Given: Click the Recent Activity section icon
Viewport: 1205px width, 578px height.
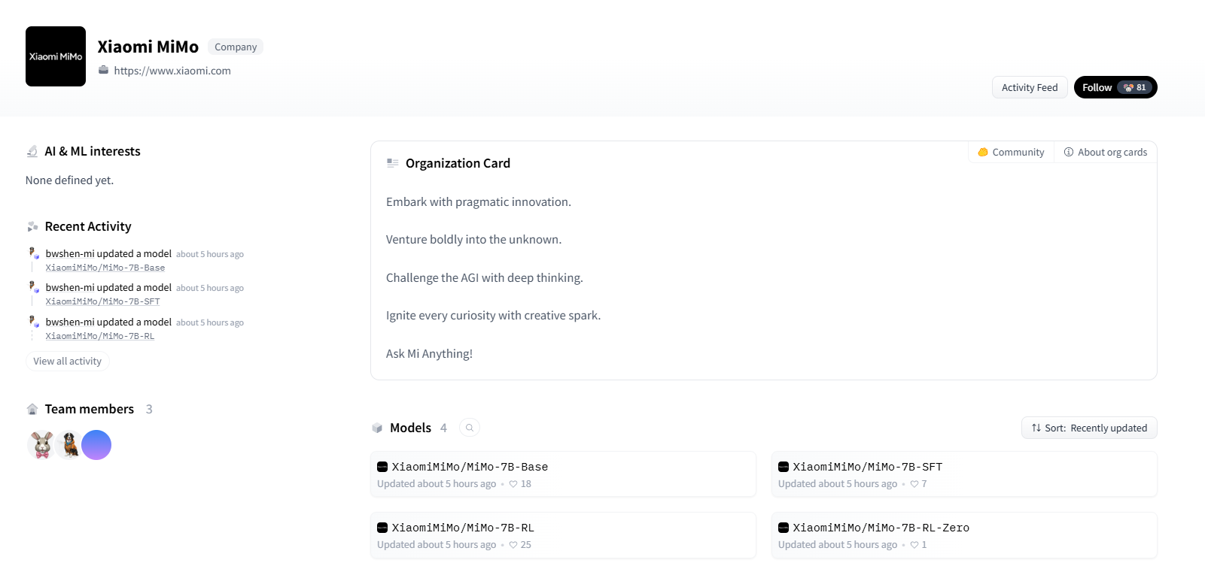Looking at the screenshot, I should coord(32,226).
